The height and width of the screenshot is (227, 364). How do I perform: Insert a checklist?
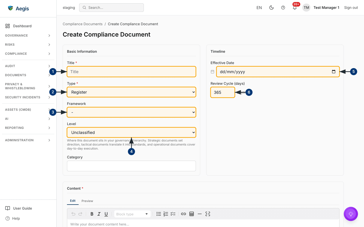(x=173, y=214)
